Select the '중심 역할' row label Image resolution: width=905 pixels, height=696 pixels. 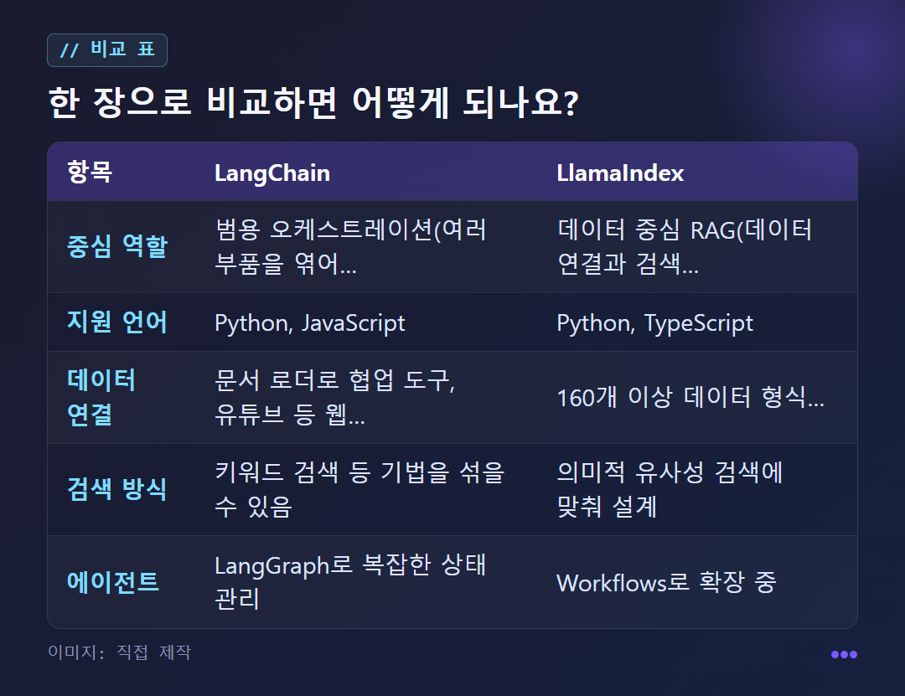tap(117, 246)
